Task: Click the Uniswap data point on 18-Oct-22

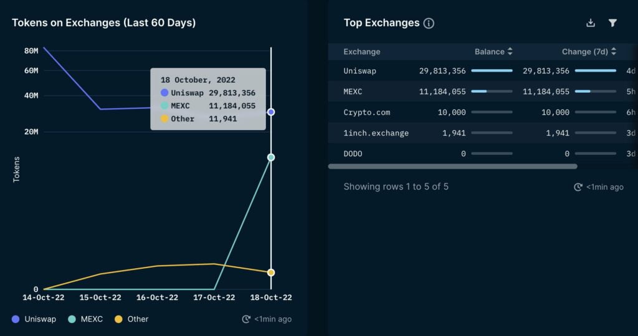Action: (271, 112)
